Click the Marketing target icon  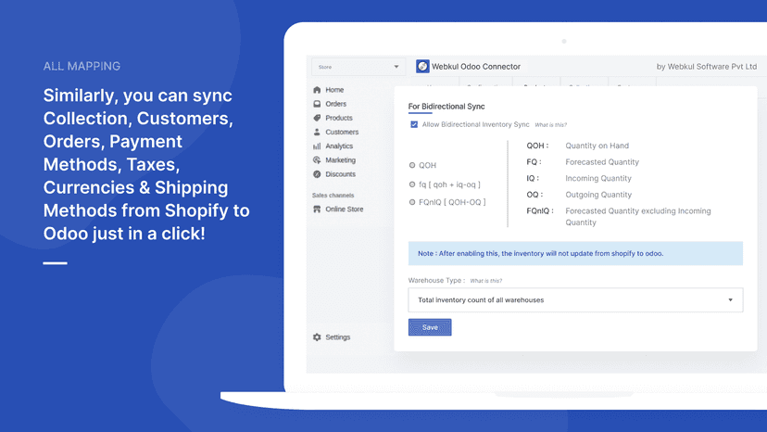click(317, 160)
